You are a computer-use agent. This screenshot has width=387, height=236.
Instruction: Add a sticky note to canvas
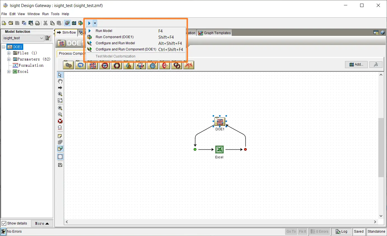pos(60,136)
